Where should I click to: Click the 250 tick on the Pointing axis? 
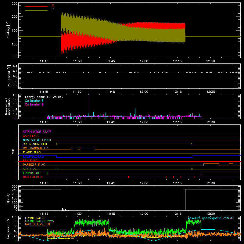point(14,3)
